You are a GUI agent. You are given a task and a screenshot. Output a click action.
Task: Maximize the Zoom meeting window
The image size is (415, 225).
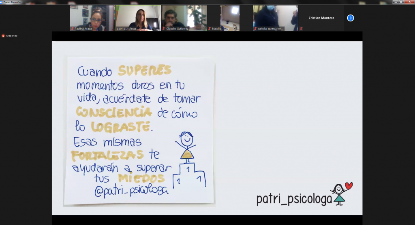coord(402,2)
